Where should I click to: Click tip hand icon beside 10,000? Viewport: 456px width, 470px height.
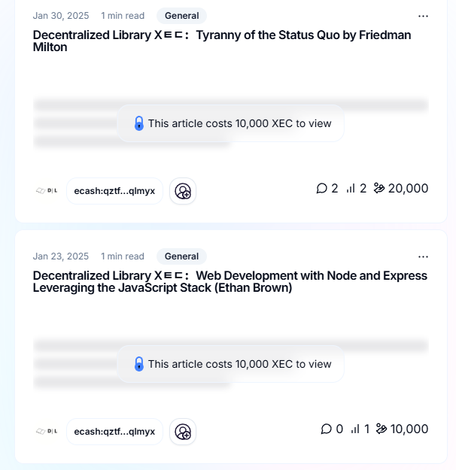click(382, 429)
